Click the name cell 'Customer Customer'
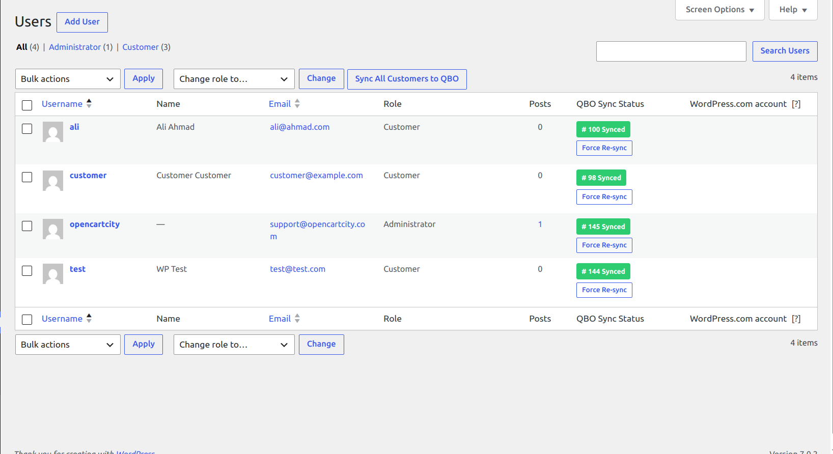Viewport: 833px width, 454px height. pos(193,175)
